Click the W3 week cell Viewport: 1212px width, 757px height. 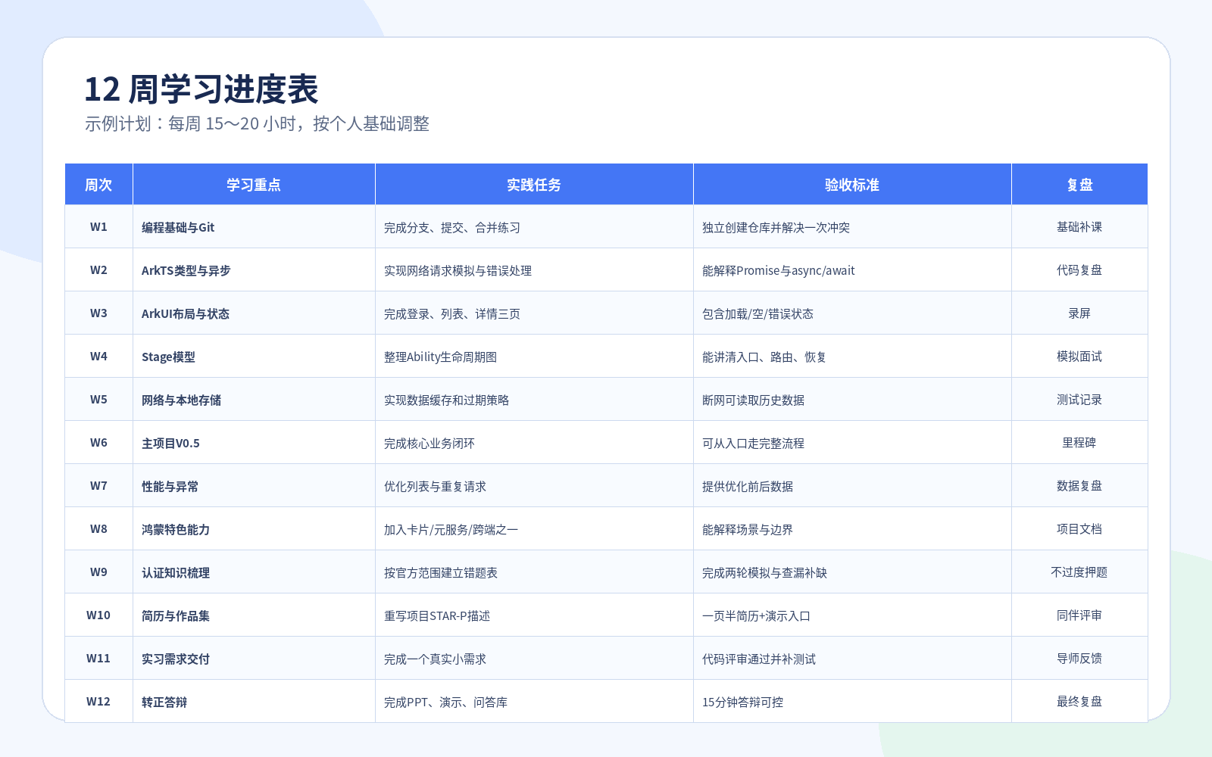[x=98, y=313]
